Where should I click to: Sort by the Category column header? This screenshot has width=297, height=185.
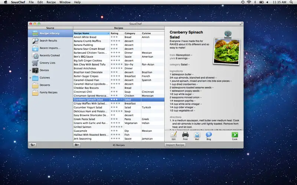click(x=133, y=33)
